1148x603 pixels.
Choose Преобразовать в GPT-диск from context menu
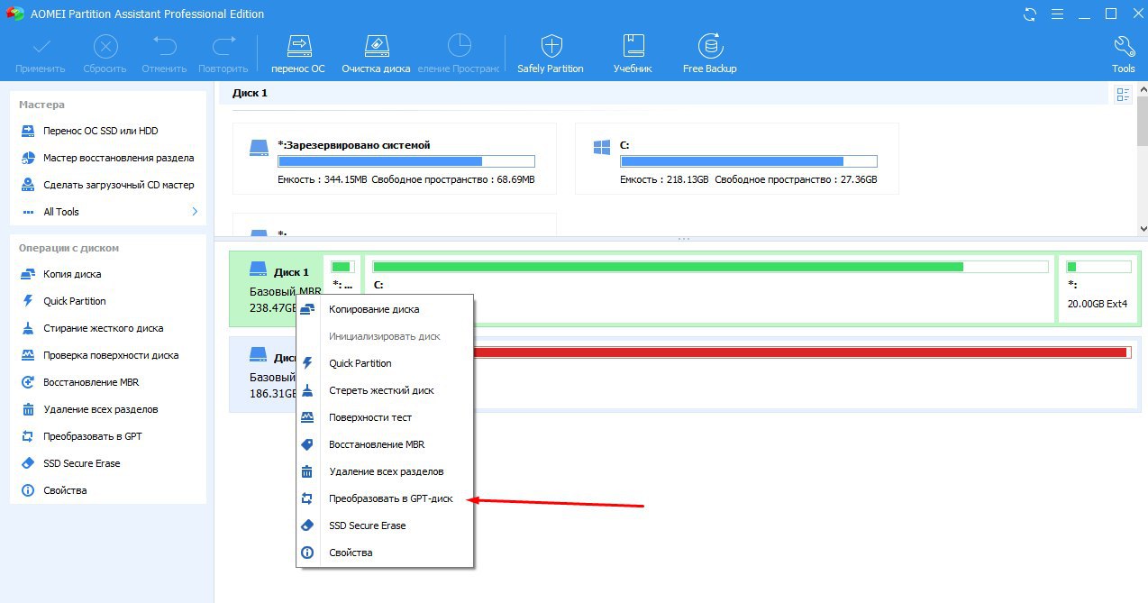[x=385, y=498]
